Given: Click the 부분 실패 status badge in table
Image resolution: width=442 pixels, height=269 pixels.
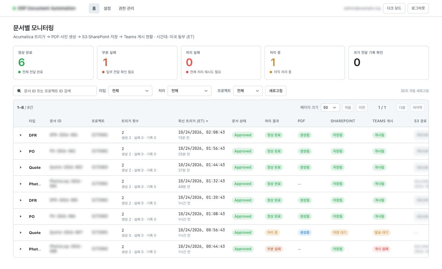Looking at the screenshot, I should [x=274, y=249].
